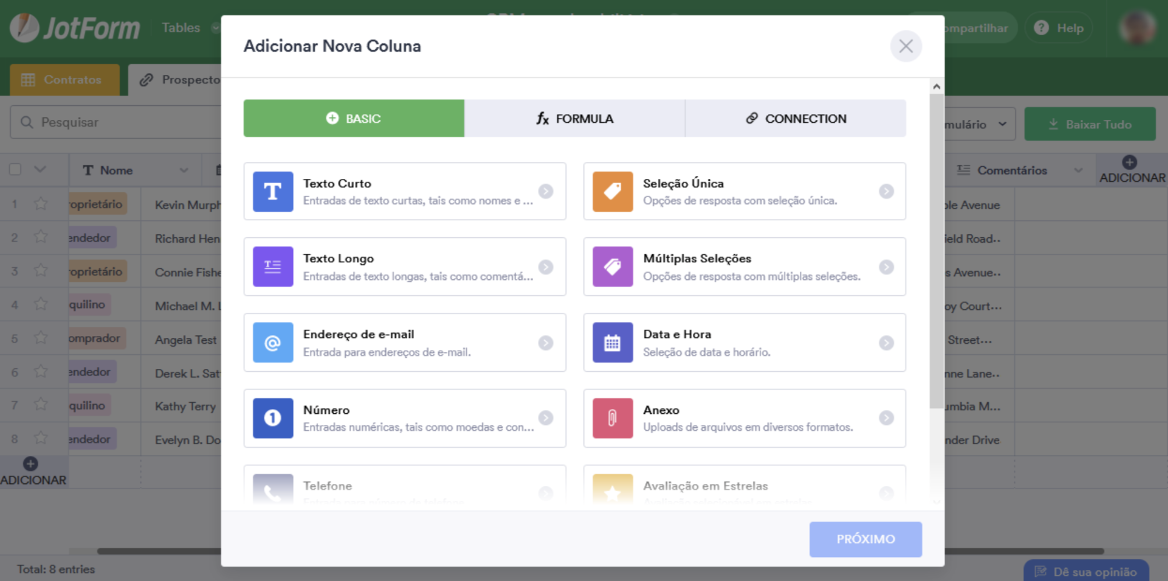The image size is (1168, 581).
Task: Choose the Texto Longo purple icon
Action: tap(272, 267)
